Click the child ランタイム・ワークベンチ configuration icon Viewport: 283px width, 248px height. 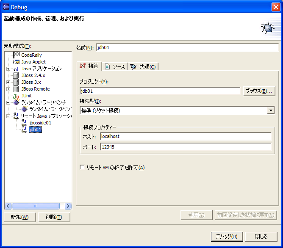pyautogui.click(x=25, y=109)
